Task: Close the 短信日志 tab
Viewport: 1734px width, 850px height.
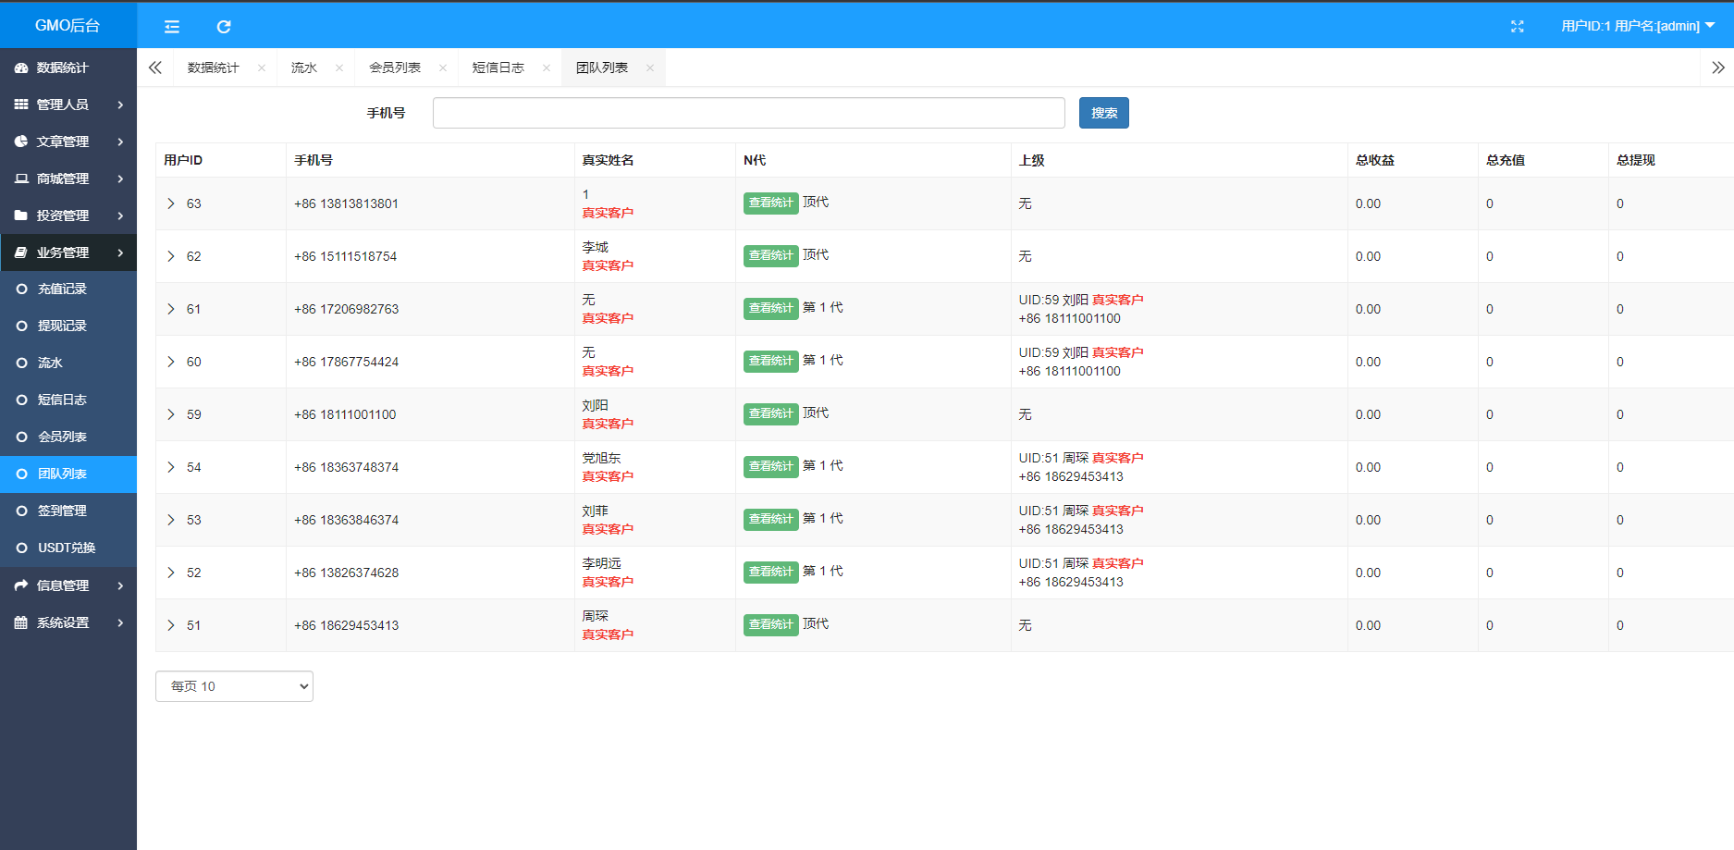Action: [547, 68]
